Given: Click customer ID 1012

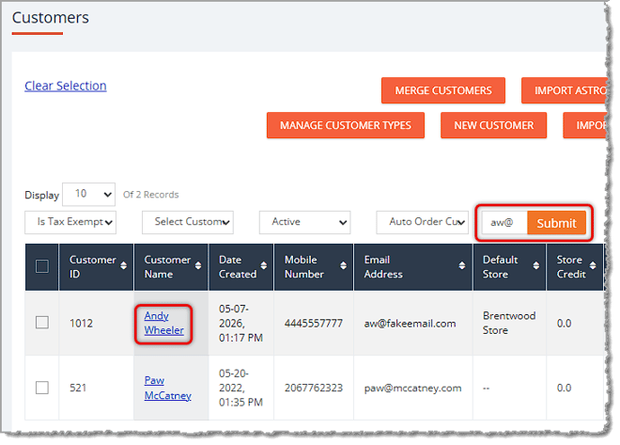Looking at the screenshot, I should tap(81, 324).
